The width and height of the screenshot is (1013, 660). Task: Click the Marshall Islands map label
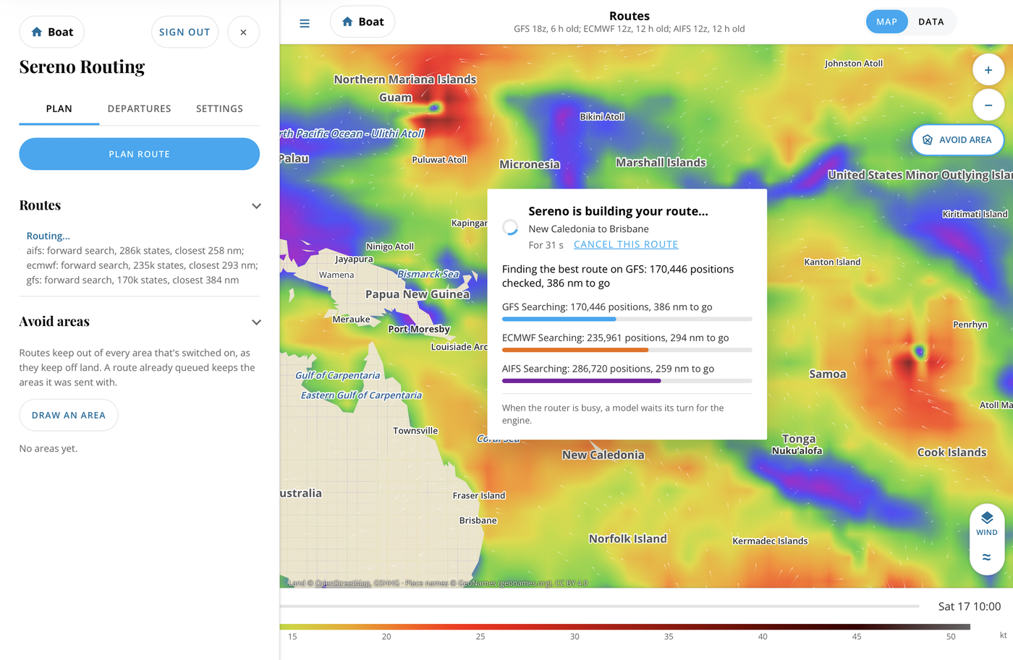pyautogui.click(x=661, y=163)
